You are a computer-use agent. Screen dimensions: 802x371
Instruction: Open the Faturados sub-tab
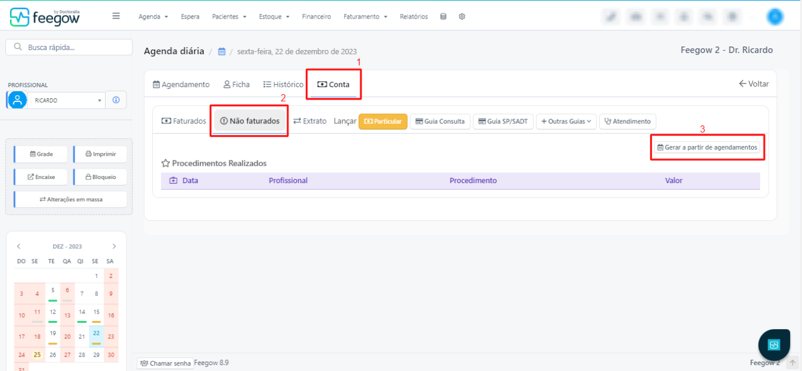pyautogui.click(x=184, y=121)
